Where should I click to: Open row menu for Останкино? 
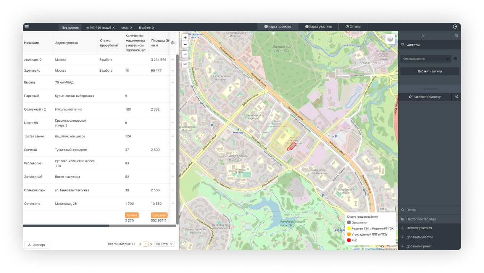173,204
